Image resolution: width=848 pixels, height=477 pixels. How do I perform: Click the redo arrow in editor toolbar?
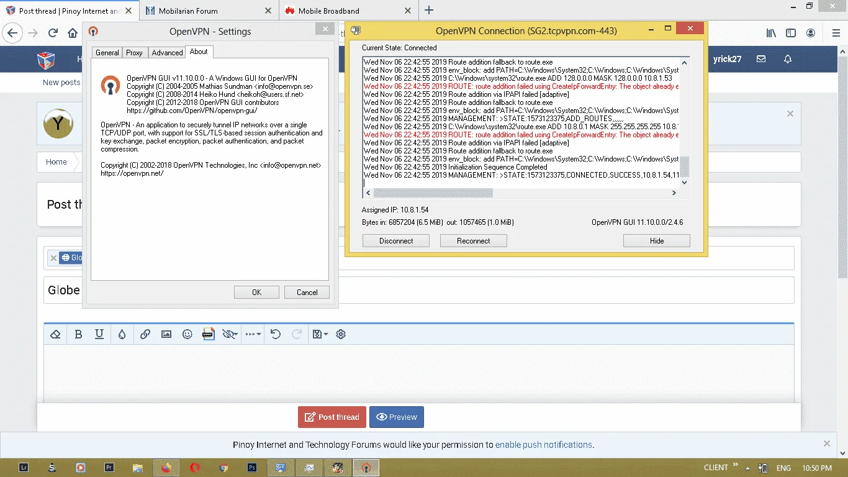297,334
